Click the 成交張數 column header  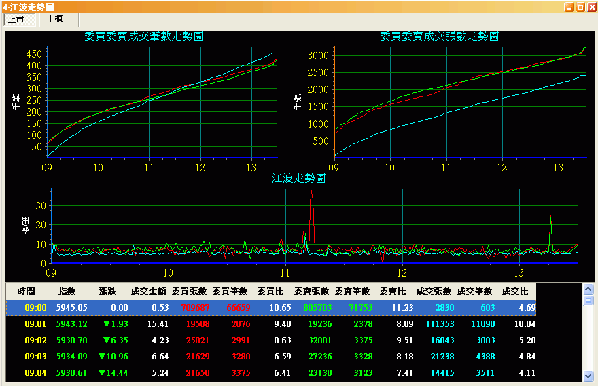[x=434, y=292]
